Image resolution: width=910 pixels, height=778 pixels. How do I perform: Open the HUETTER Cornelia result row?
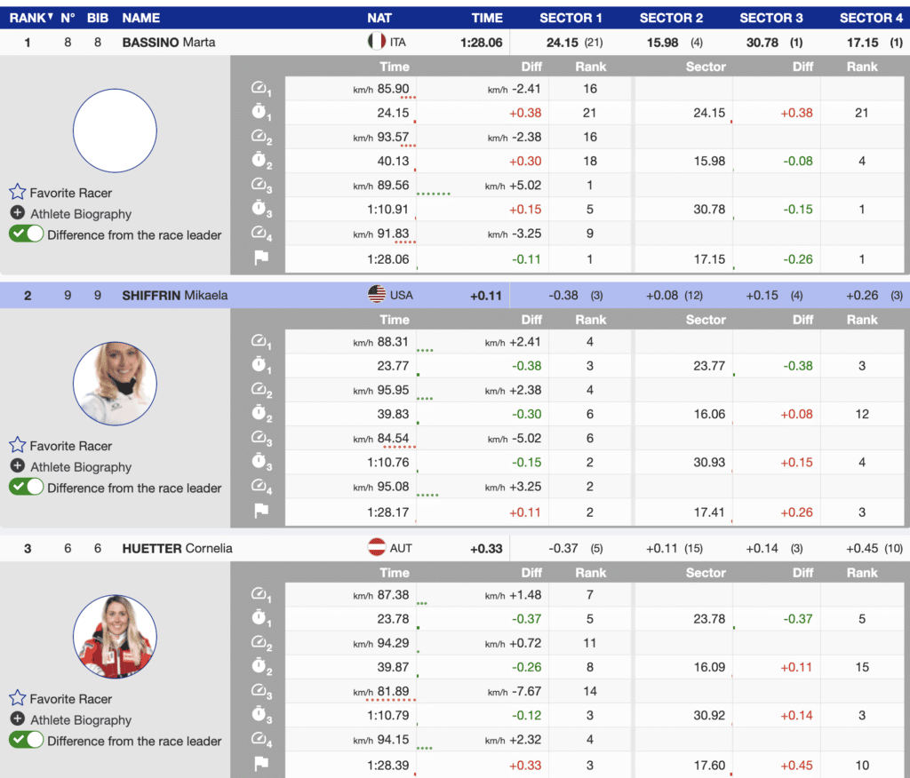click(177, 548)
